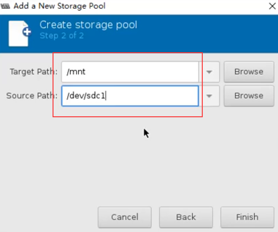Expand the Target Path dropdown arrow
The image size is (278, 232).
tap(209, 72)
